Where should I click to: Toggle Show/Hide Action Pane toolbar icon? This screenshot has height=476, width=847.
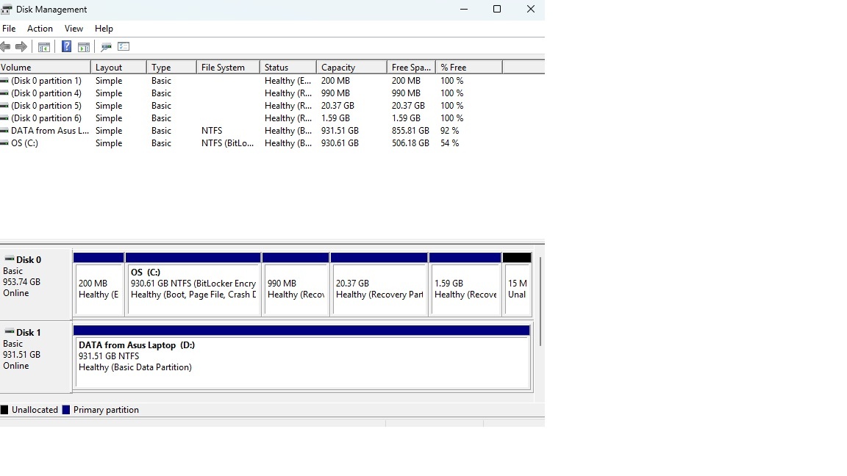[84, 47]
